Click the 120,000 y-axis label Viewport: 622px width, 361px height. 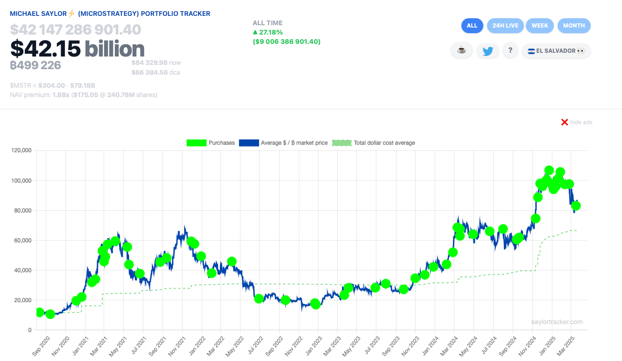click(x=21, y=150)
